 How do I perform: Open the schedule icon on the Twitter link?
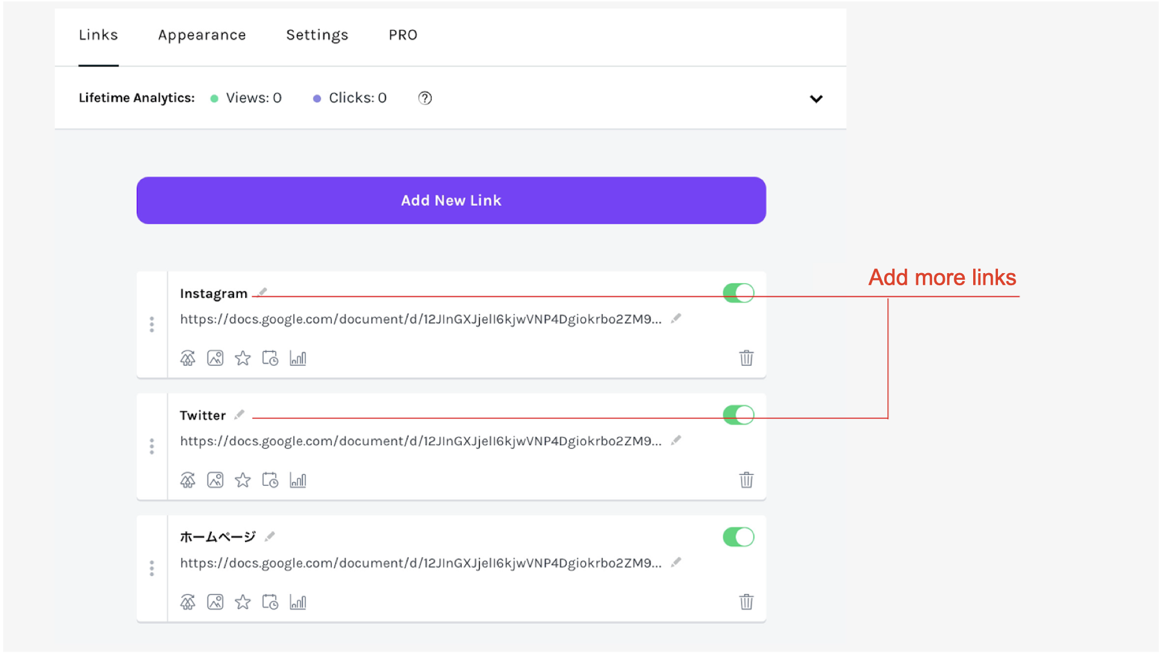click(271, 480)
